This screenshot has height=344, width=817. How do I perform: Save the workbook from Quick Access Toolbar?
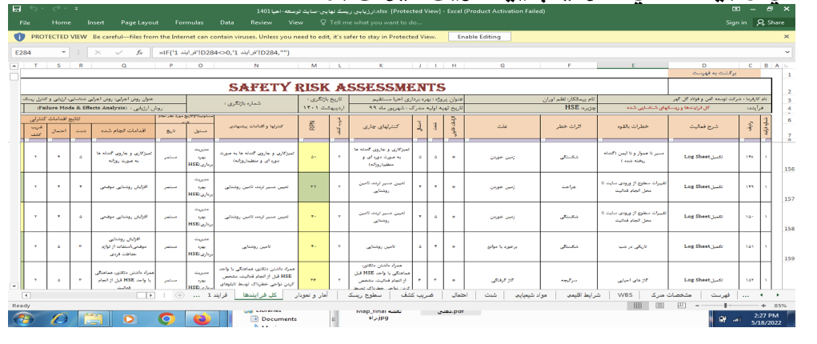[17, 10]
